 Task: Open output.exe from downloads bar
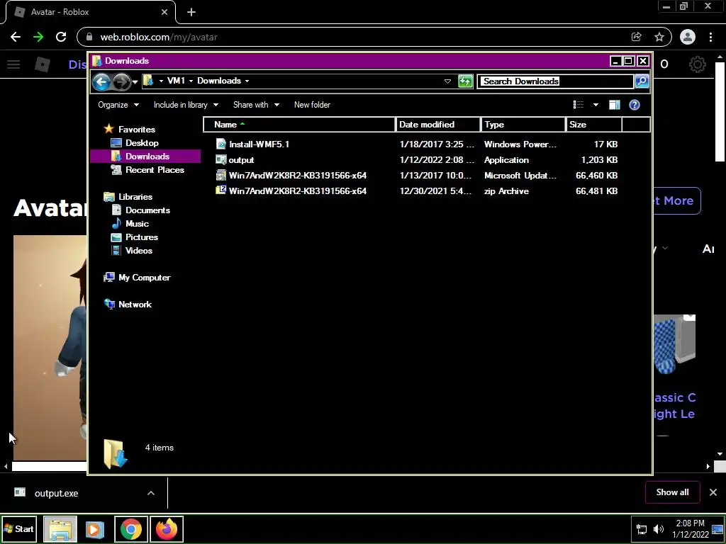(57, 493)
